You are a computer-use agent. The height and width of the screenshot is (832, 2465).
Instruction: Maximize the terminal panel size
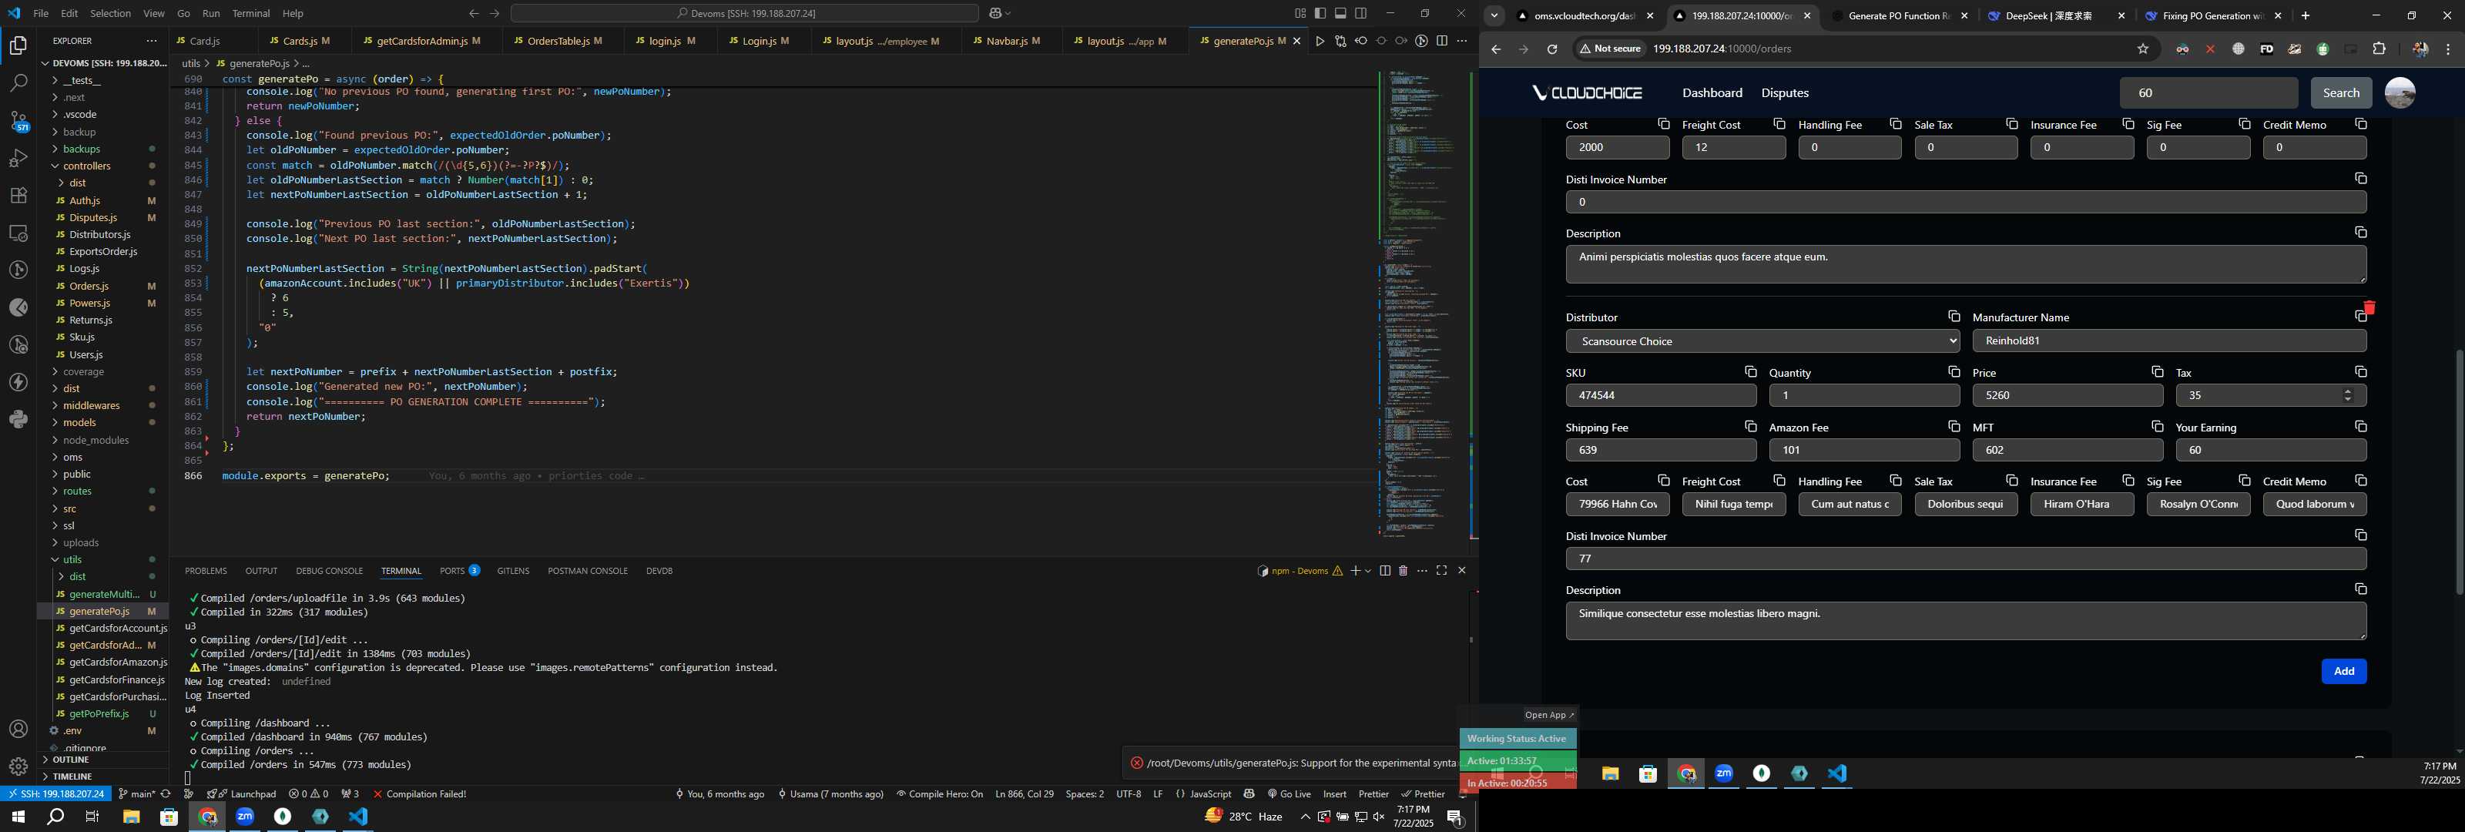[1442, 571]
